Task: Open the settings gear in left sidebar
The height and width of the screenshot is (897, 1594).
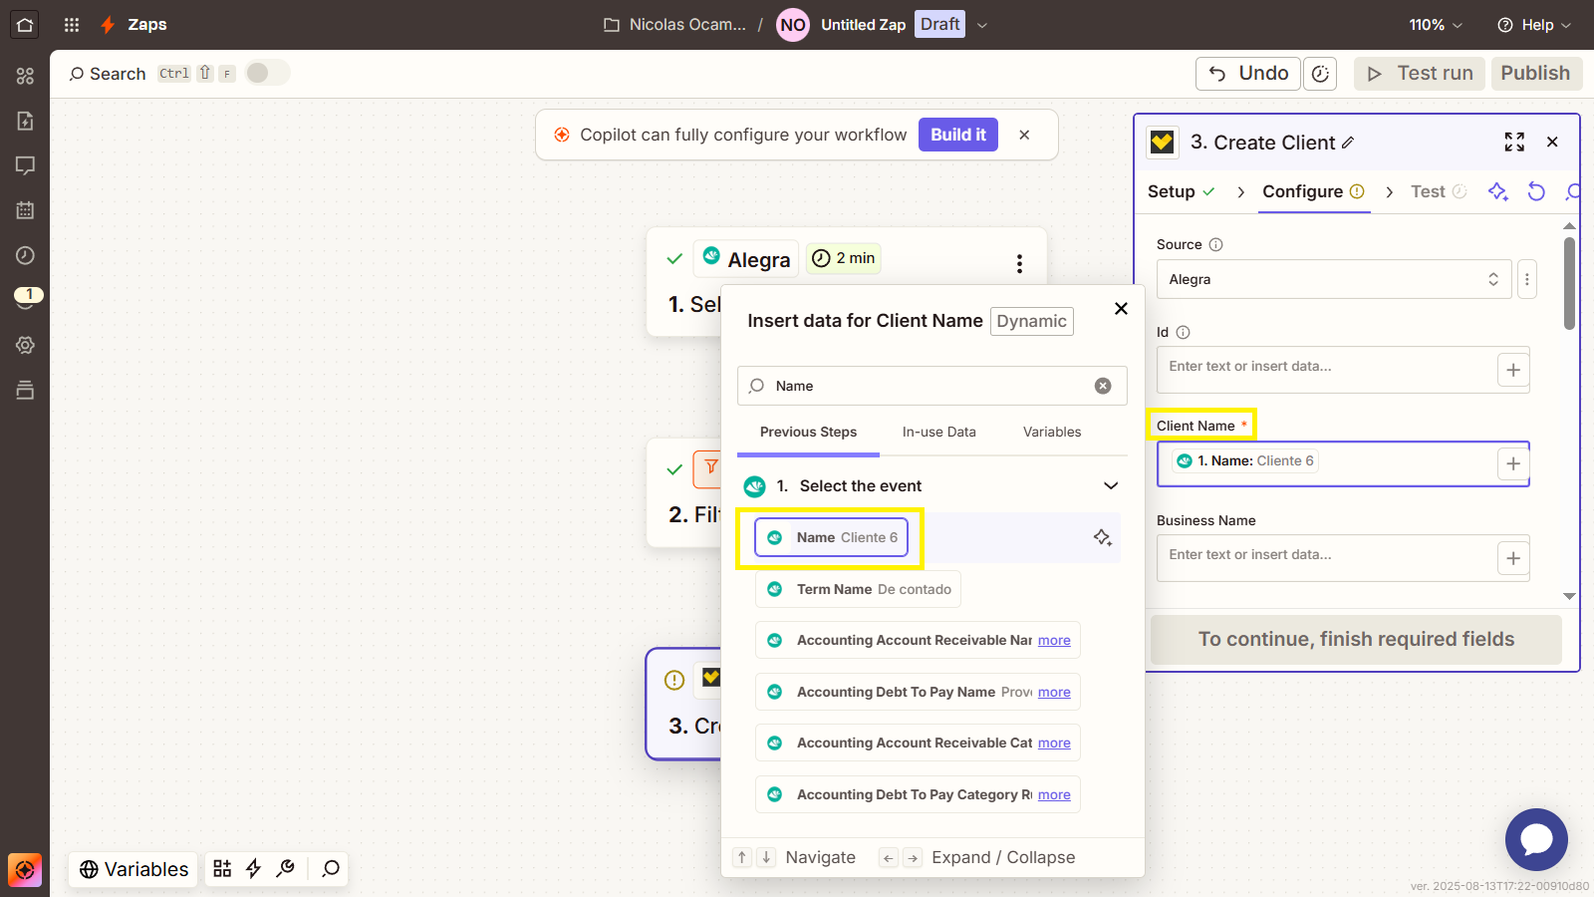Action: point(25,345)
